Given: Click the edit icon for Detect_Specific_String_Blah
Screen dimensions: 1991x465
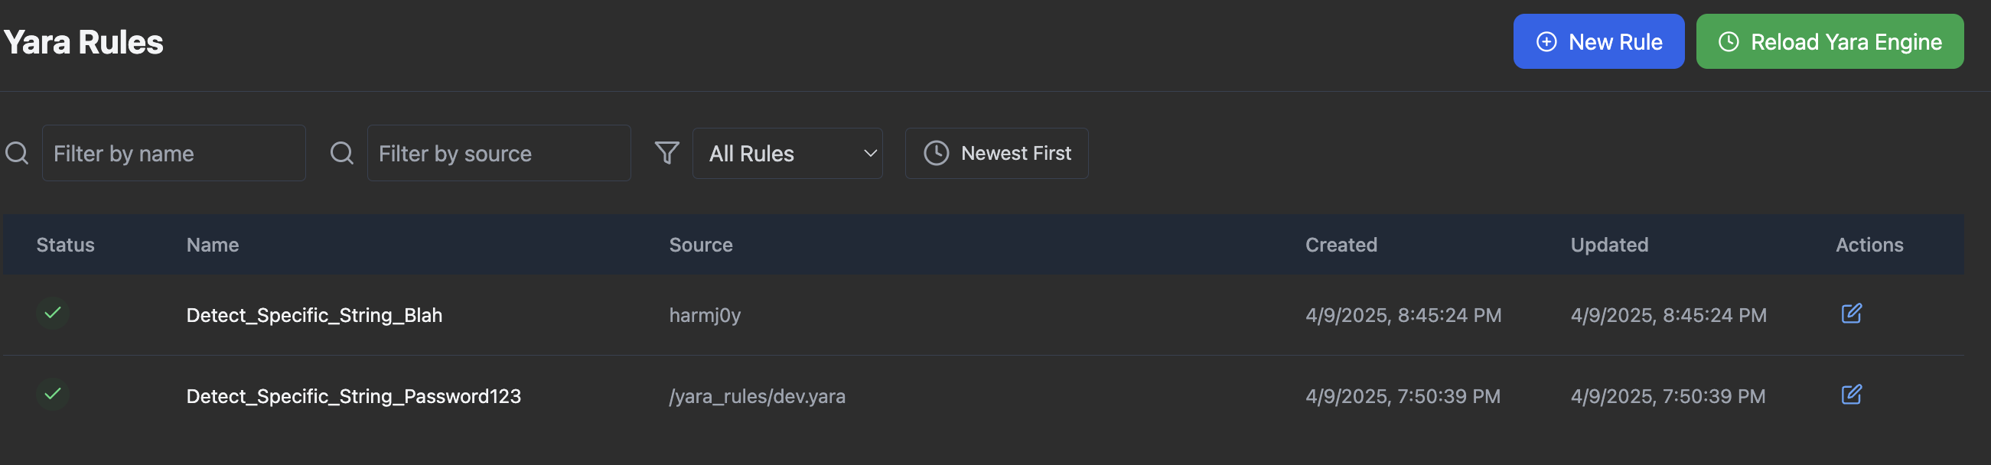Looking at the screenshot, I should tap(1851, 314).
